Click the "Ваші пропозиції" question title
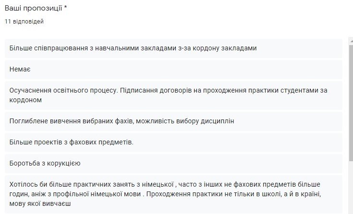Screen dimensions: 353x214 tap(33, 9)
